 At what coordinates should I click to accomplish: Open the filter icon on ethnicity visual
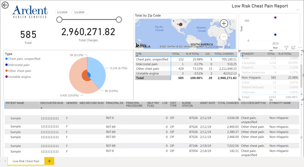click(x=286, y=48)
